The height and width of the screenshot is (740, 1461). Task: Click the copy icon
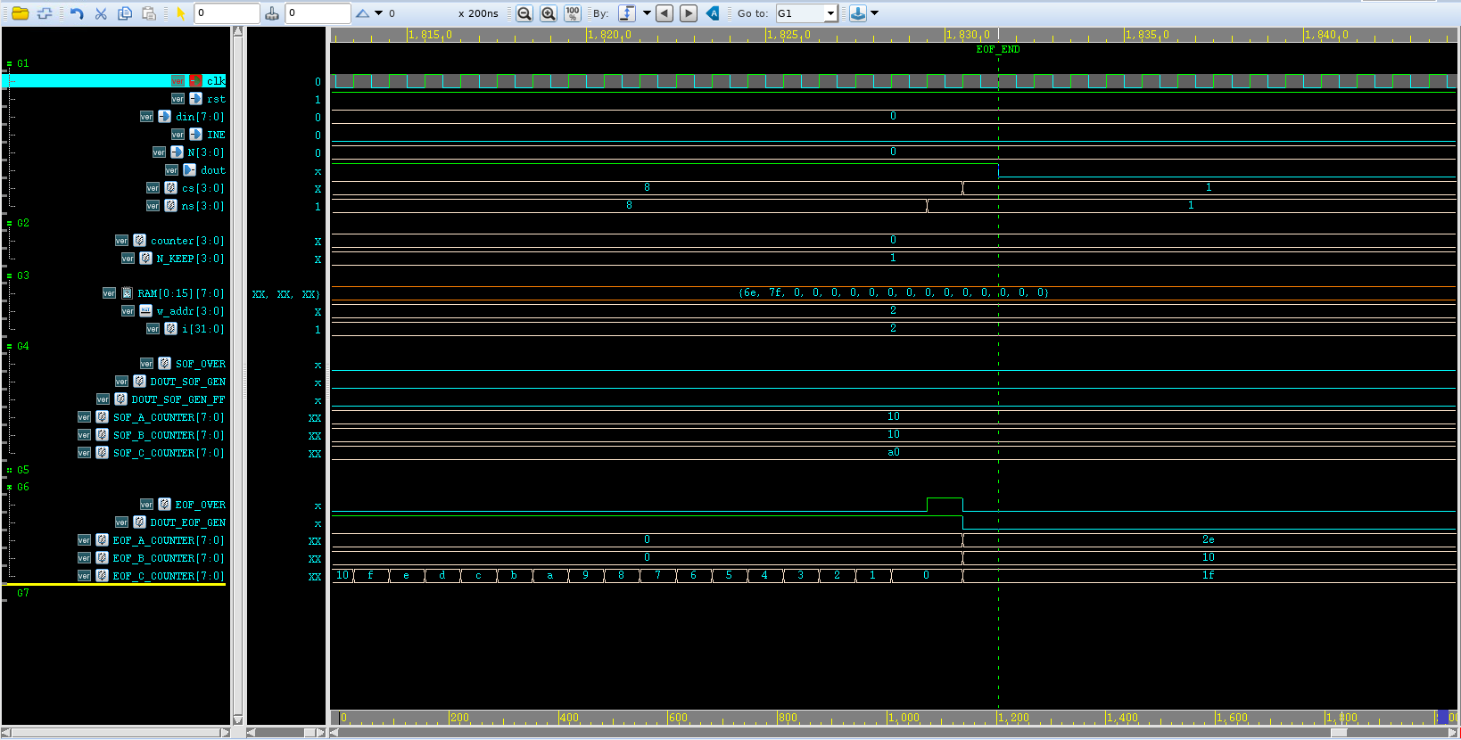(125, 13)
